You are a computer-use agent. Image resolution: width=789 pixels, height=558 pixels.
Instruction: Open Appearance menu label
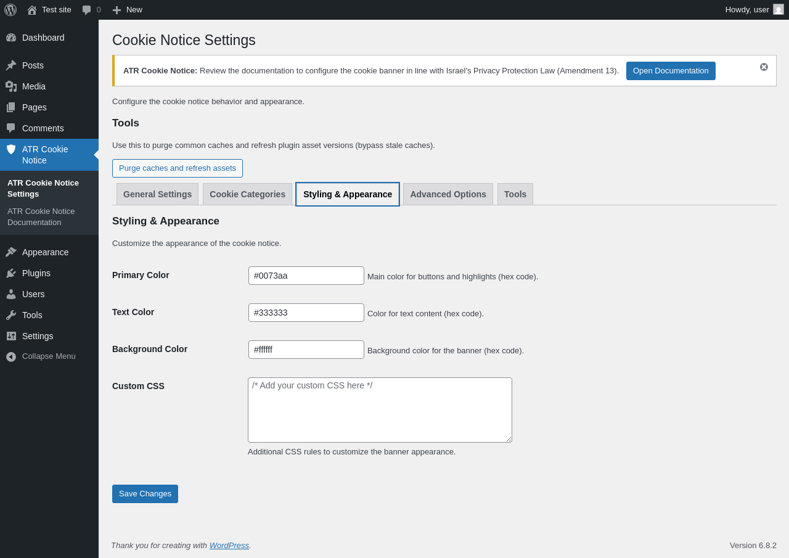[x=46, y=252]
